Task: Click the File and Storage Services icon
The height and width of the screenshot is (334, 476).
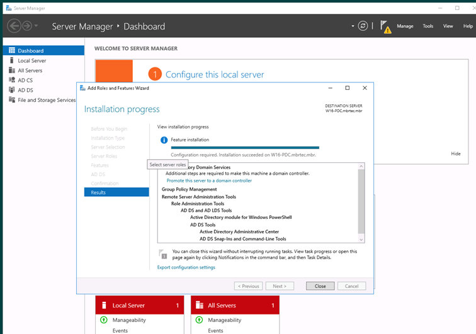Action: [x=12, y=99]
